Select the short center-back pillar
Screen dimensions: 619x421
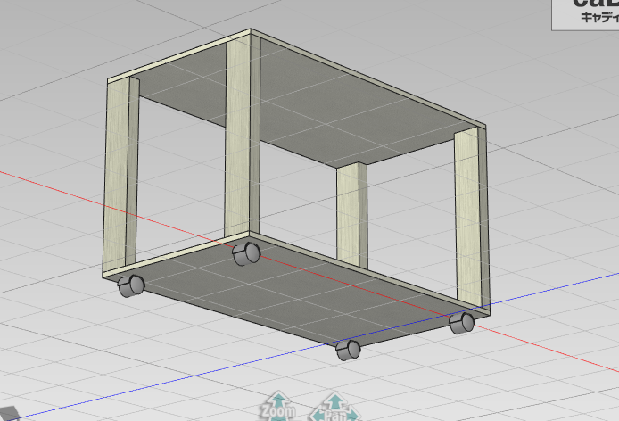pyautogui.click(x=351, y=215)
